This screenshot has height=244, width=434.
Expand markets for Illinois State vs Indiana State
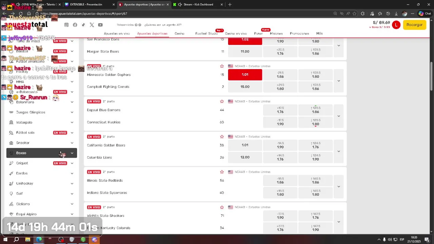(x=339, y=186)
